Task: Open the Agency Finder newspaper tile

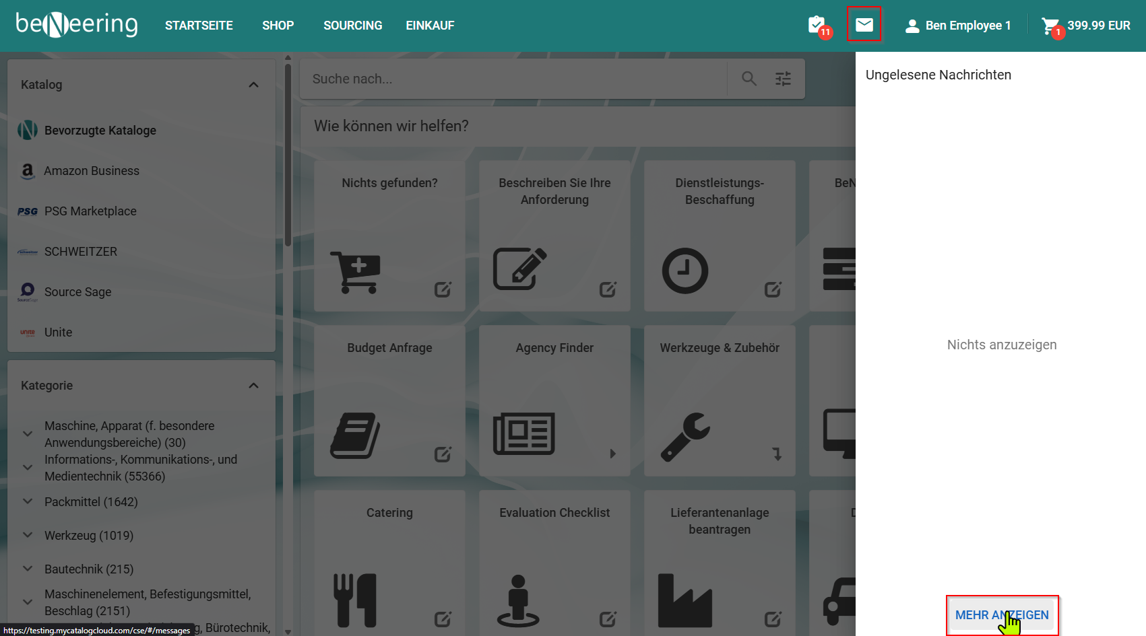Action: [554, 400]
